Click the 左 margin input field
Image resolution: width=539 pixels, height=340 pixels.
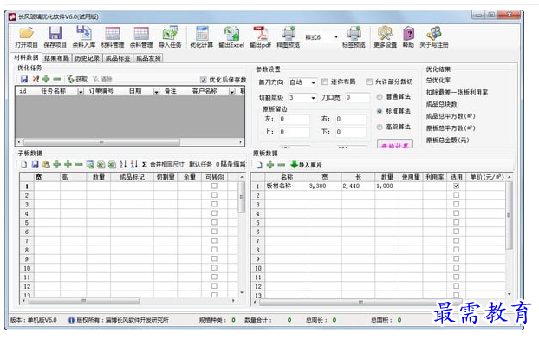pos(295,119)
